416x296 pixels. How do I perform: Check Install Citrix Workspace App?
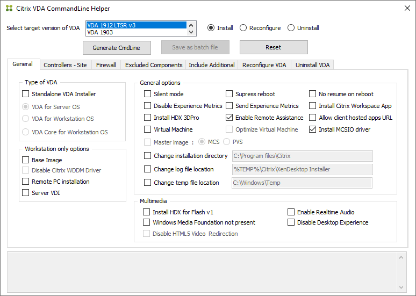point(312,106)
